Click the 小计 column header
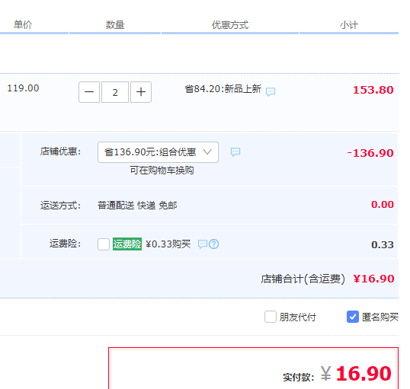 point(349,25)
